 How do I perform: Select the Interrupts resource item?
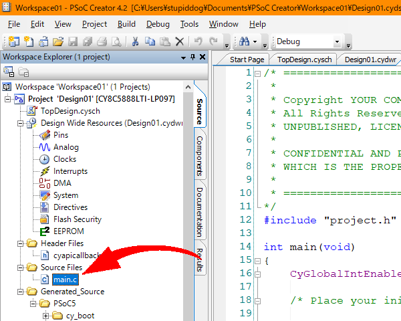[x=70, y=171]
